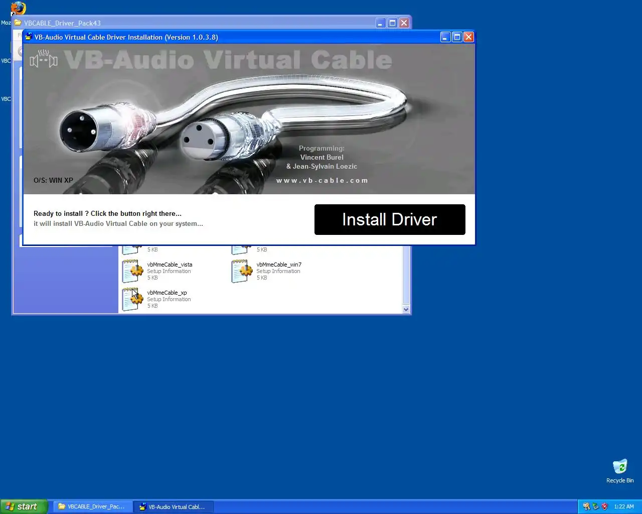
Task: Maximize the VB-Audio installer window
Action: coord(457,37)
